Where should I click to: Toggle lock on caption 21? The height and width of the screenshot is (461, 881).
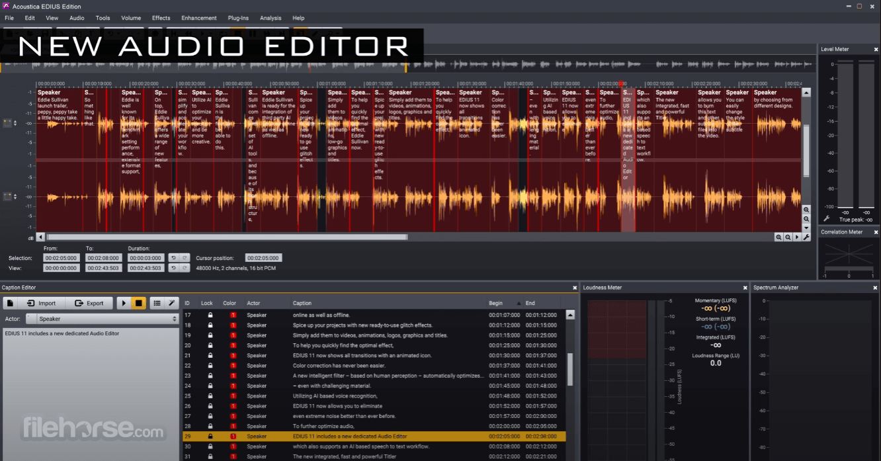[x=210, y=356]
